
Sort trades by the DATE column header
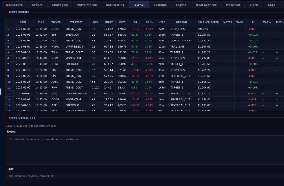point(23,22)
